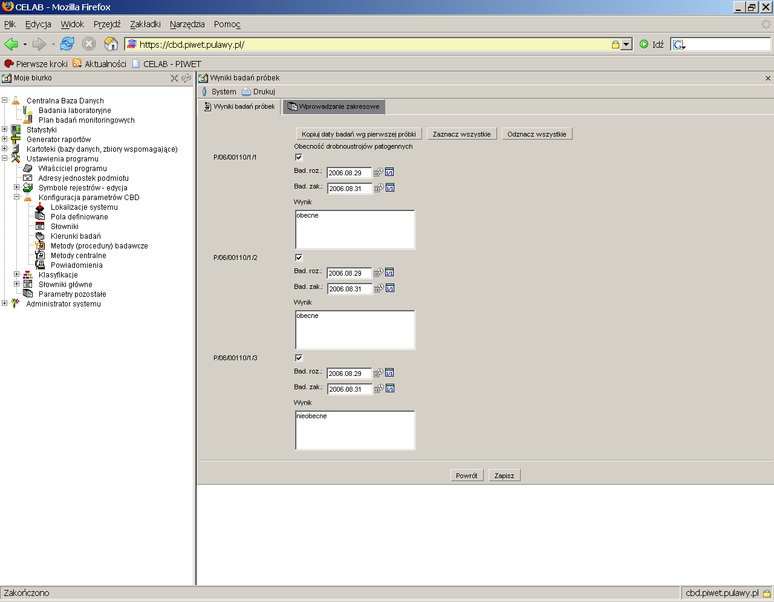Image resolution: width=774 pixels, height=602 pixels.
Task: Open the System menu in results panel
Action: (219, 92)
